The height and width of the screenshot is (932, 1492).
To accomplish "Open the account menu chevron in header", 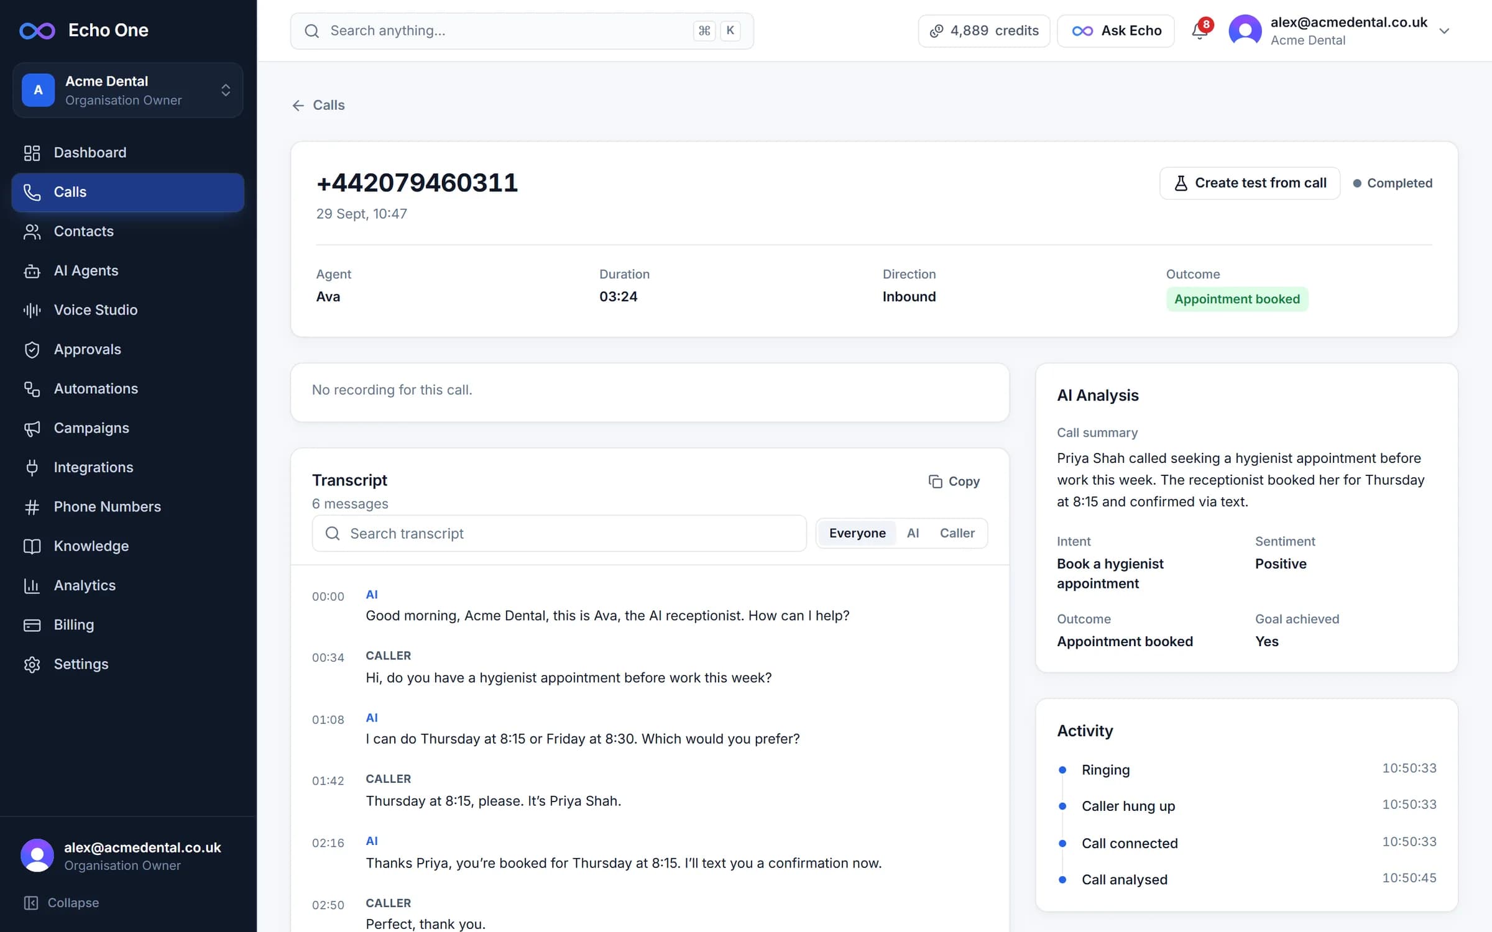I will click(x=1444, y=31).
